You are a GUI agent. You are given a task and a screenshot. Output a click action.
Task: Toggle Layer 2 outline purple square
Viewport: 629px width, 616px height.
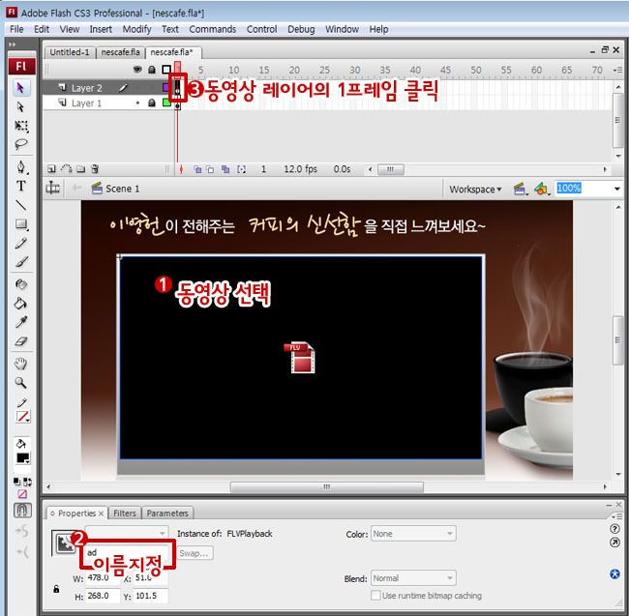(165, 87)
